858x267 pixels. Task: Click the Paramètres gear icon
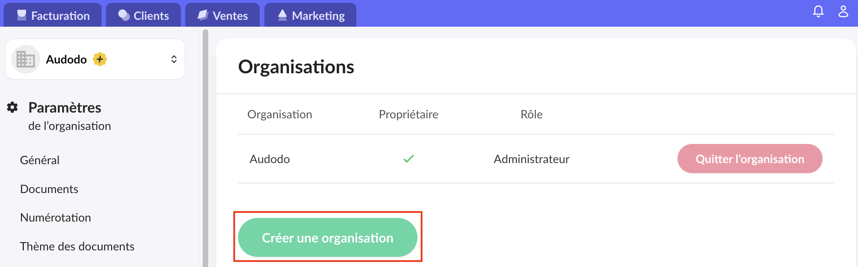pyautogui.click(x=13, y=107)
